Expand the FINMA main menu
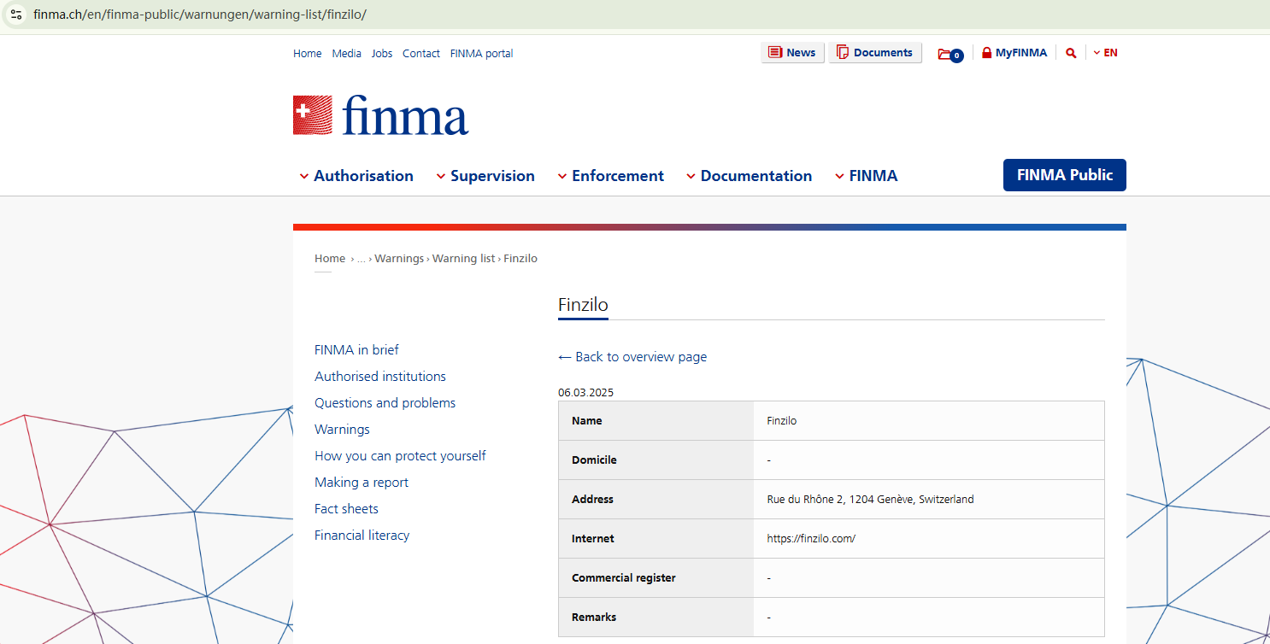This screenshot has width=1270, height=644. 867,176
